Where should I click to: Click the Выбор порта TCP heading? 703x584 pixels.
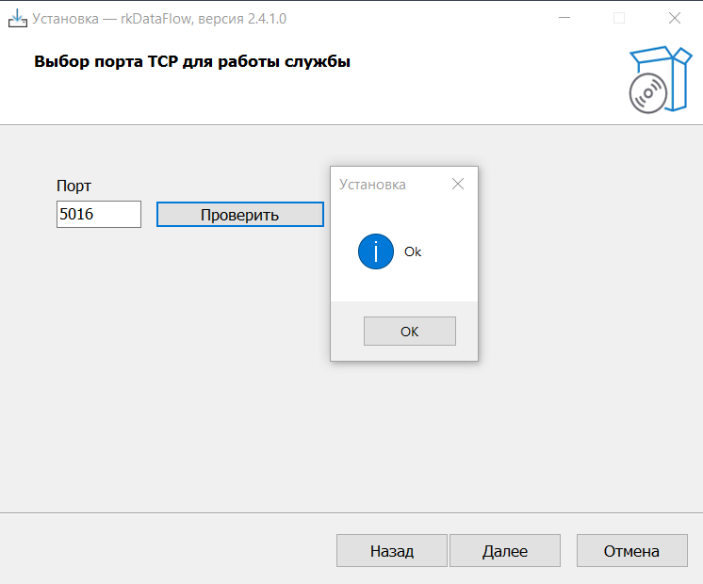(x=192, y=62)
